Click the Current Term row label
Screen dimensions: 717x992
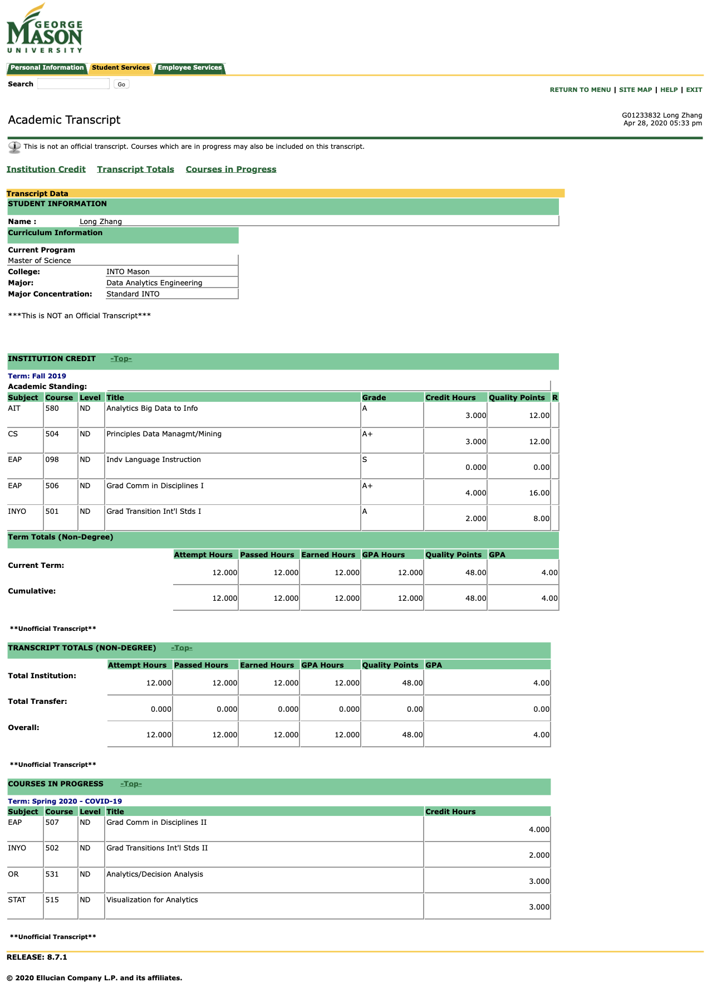pos(36,566)
